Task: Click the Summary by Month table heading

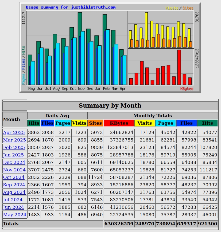Action: pyautogui.click(x=110, y=105)
